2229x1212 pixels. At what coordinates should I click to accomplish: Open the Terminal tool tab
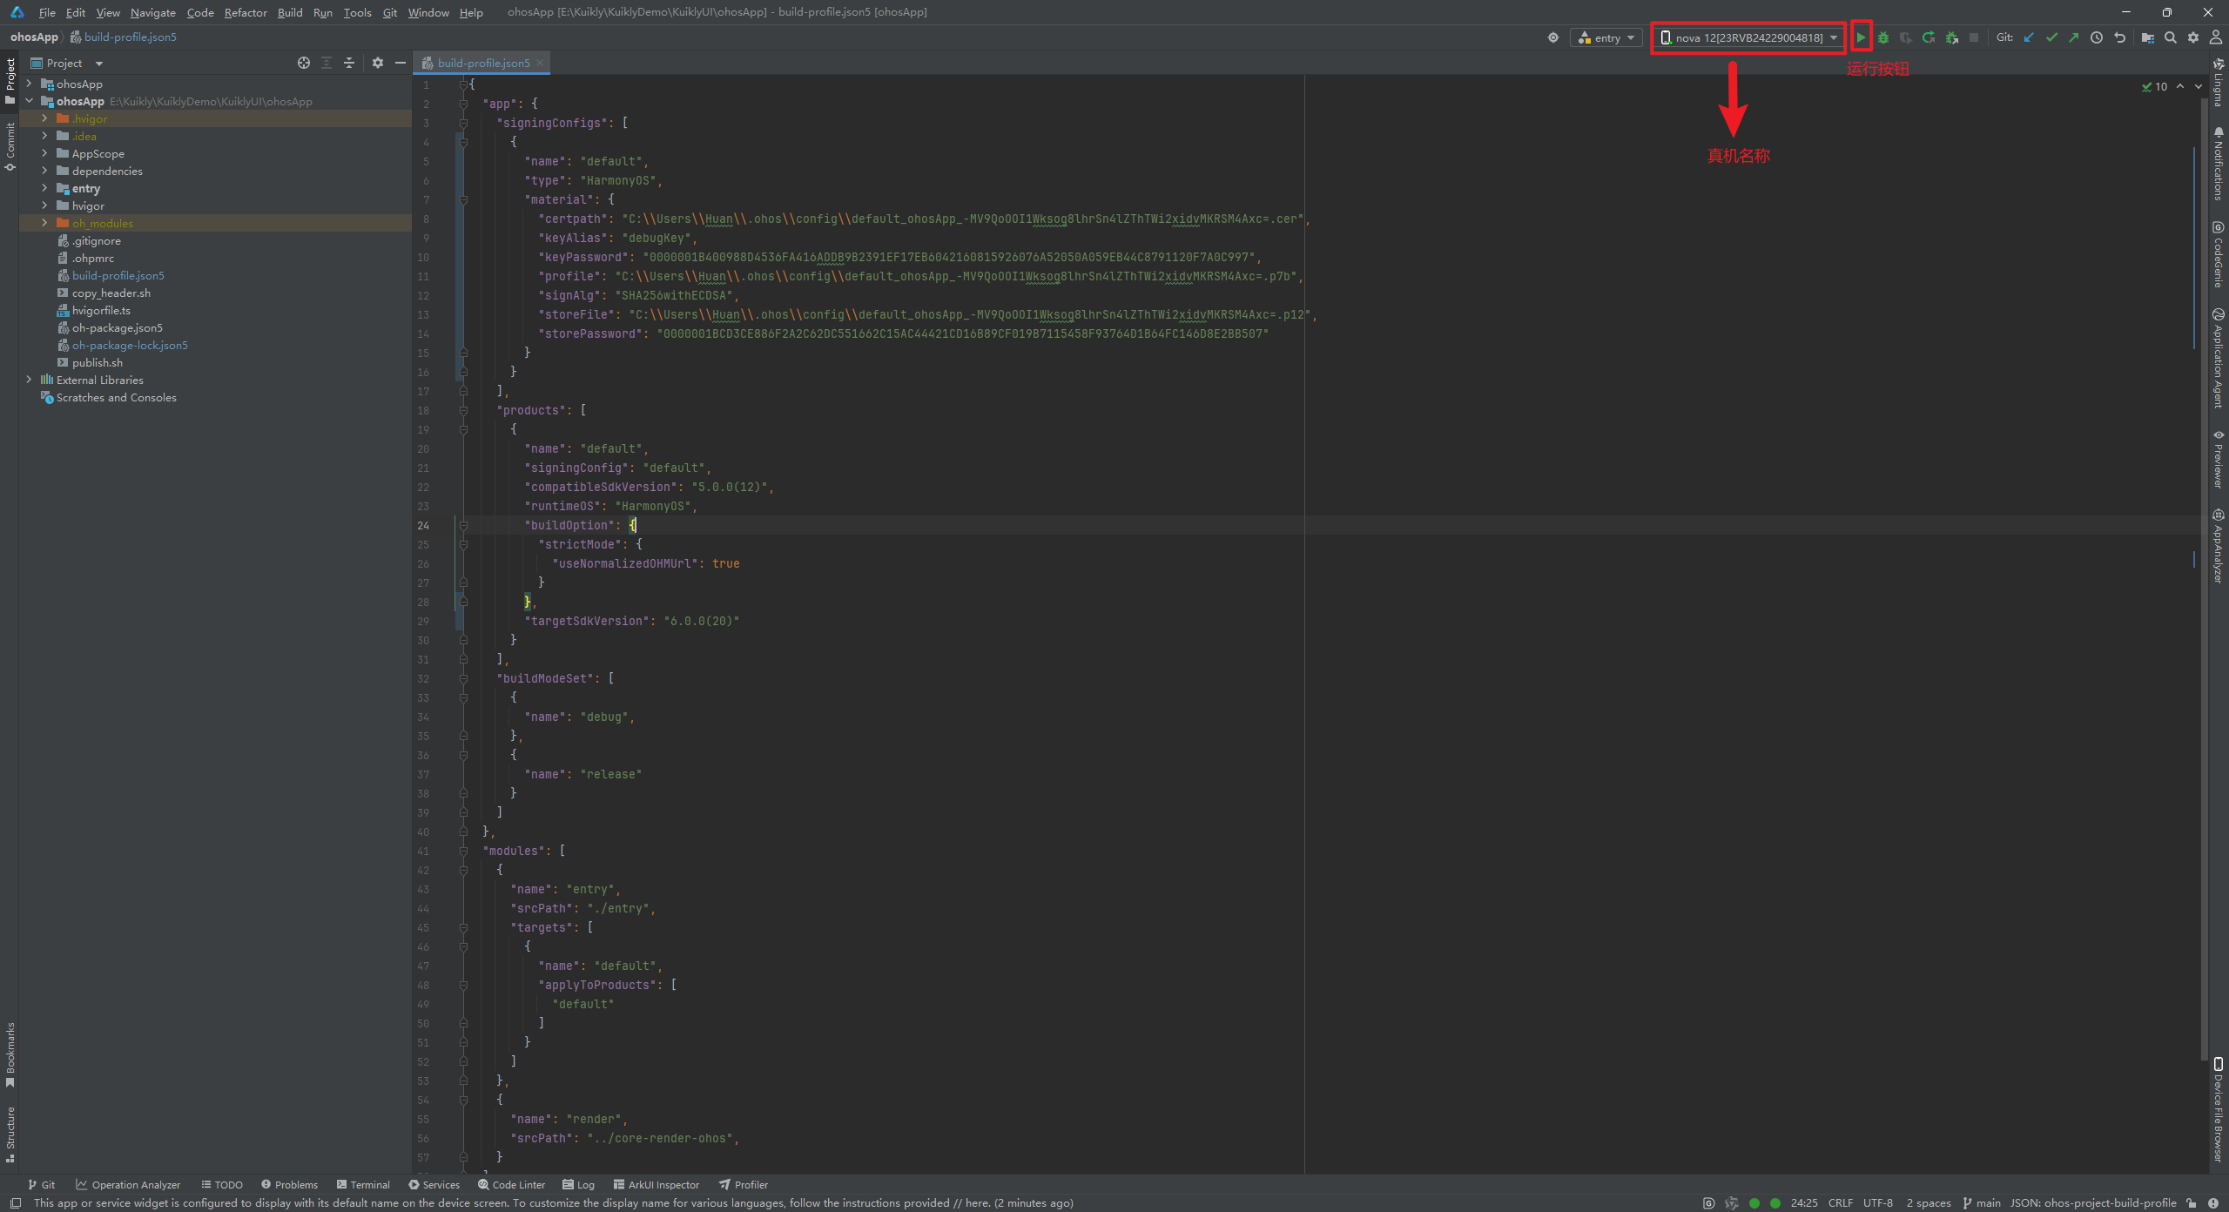[363, 1184]
